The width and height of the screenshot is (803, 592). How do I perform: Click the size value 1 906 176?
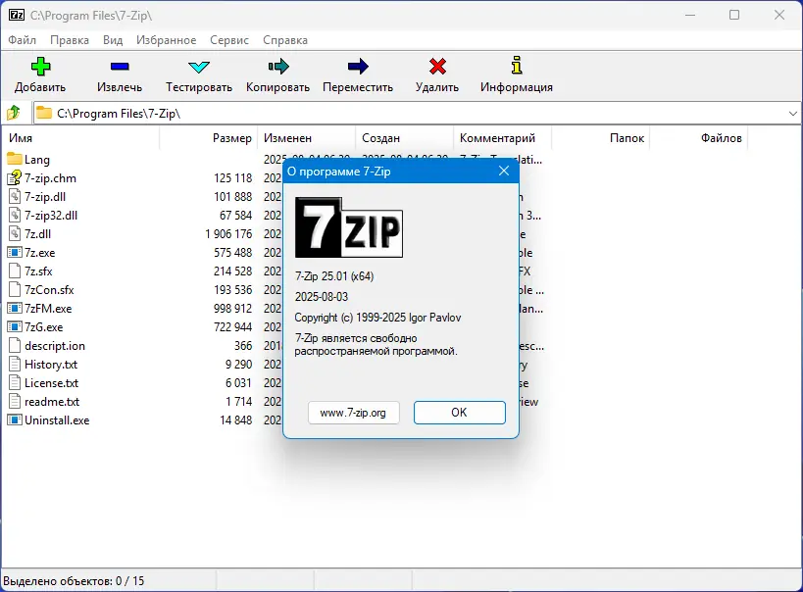tap(228, 234)
